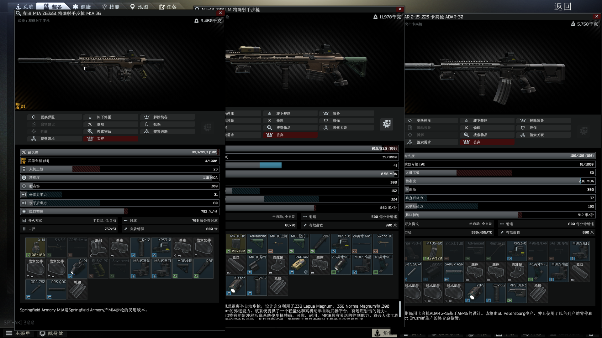The height and width of the screenshot is (338, 602).
Task: Go to the 藏身处 hideout
Action: 52,333
